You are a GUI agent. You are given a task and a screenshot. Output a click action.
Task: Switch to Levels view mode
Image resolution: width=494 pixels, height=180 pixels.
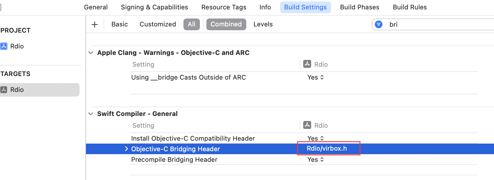coord(263,24)
